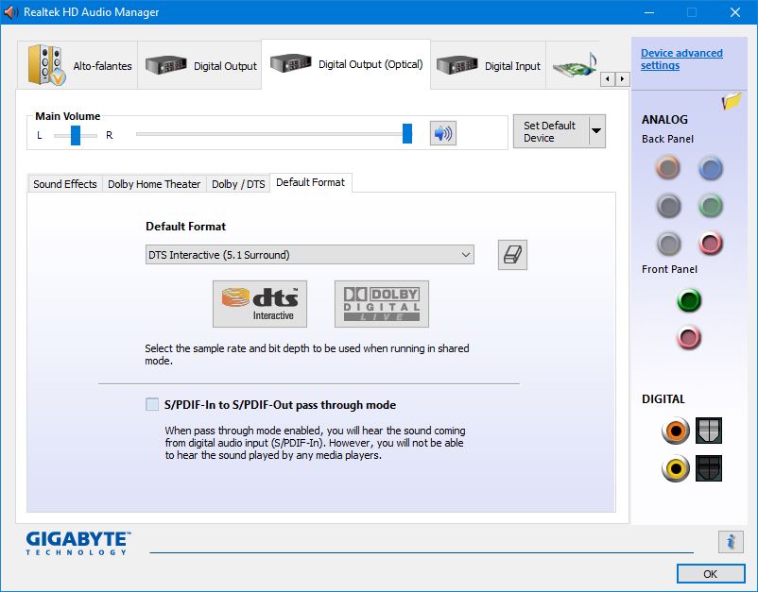Click the Set Default Device button
Viewport: 758px width, 592px height.
[551, 131]
